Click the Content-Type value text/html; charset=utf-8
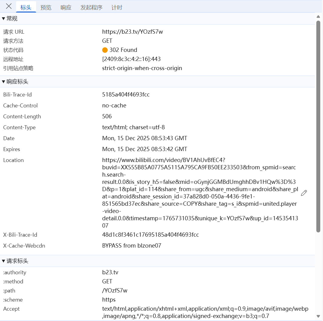 133,127
